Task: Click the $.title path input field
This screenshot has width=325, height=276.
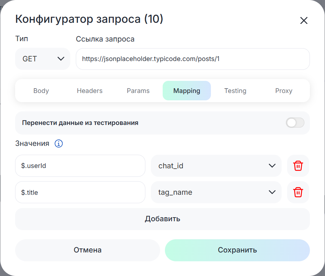Action: pyautogui.click(x=80, y=192)
